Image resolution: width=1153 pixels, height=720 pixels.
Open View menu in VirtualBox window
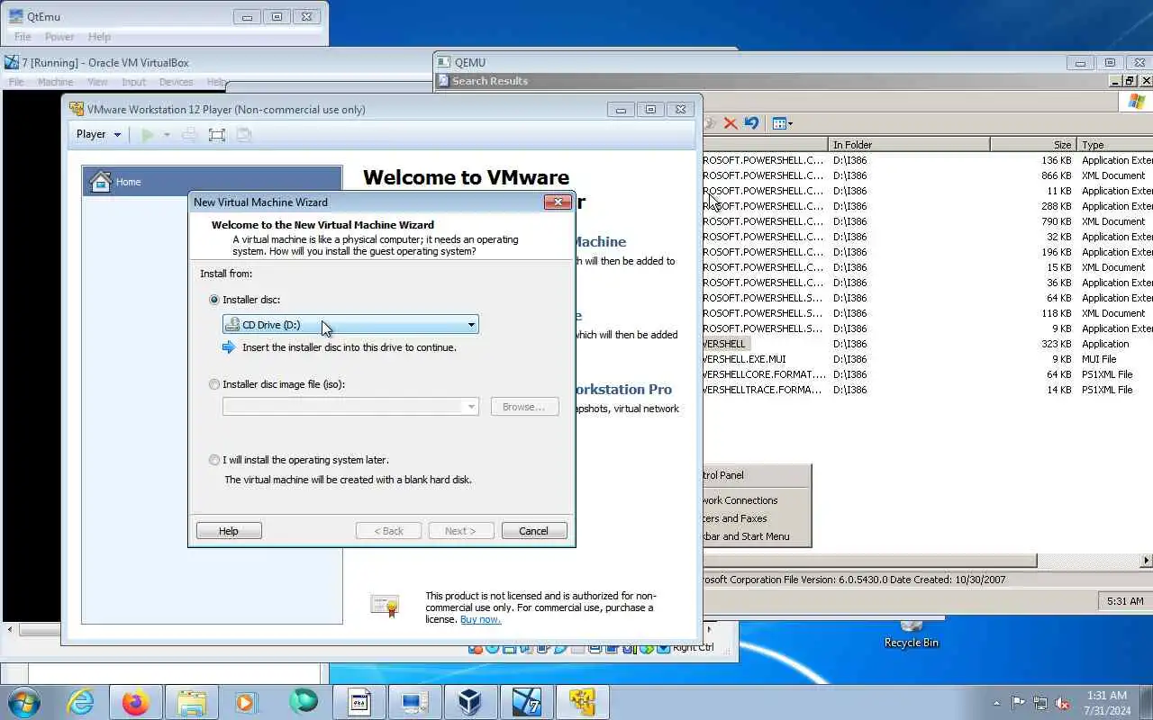coord(97,82)
